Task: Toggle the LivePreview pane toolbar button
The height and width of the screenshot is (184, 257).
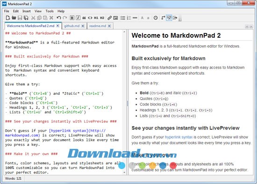Action: click(169, 18)
